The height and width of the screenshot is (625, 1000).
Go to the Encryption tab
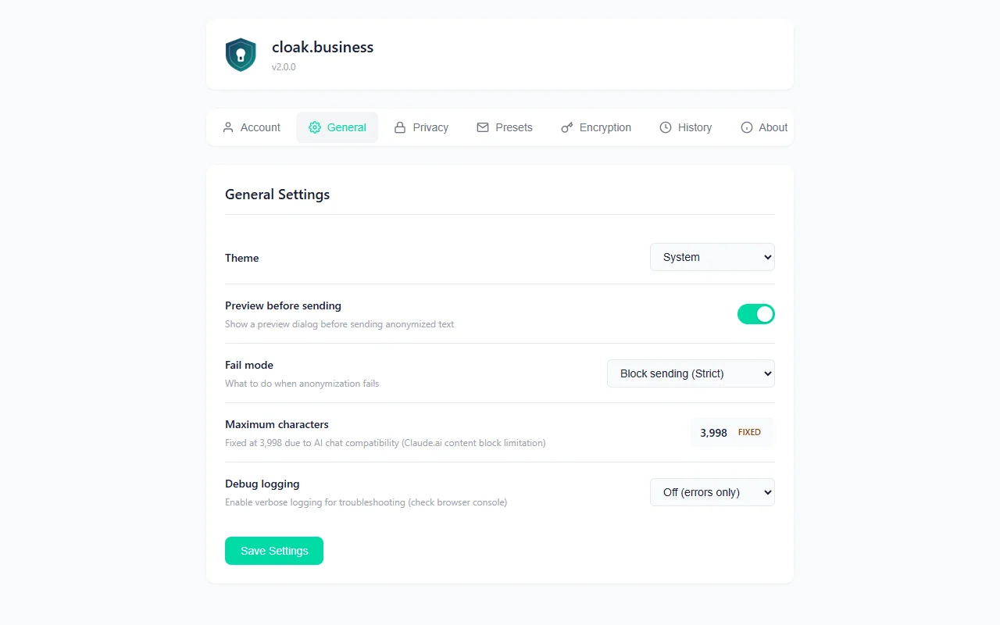coord(605,127)
